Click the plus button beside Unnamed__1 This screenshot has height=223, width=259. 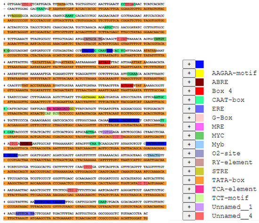coord(189,207)
